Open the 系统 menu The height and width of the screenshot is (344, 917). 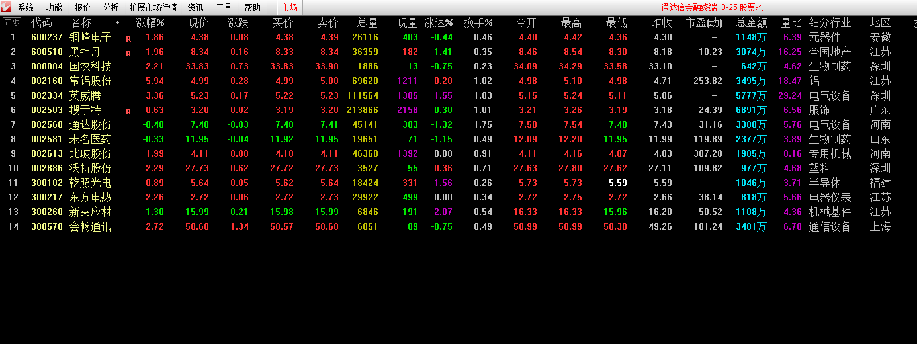click(x=26, y=8)
